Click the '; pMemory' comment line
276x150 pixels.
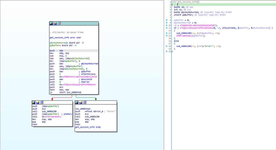67,114
